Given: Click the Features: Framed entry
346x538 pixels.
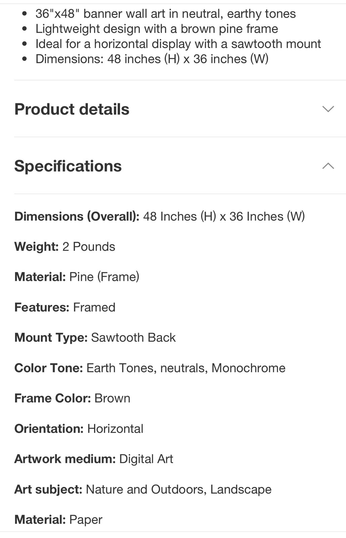Looking at the screenshot, I should 65,307.
